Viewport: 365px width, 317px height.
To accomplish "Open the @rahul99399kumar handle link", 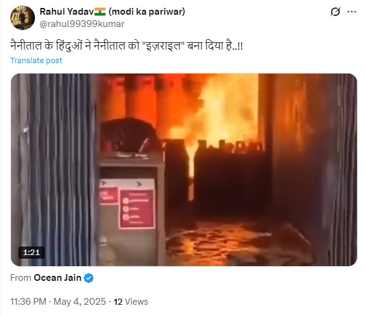I will [x=82, y=24].
